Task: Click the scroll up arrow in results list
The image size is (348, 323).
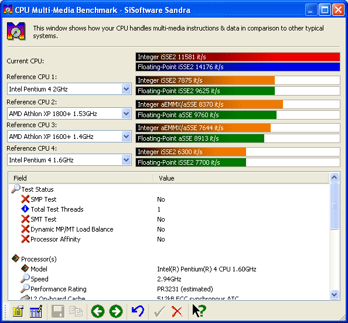Action: point(335,177)
